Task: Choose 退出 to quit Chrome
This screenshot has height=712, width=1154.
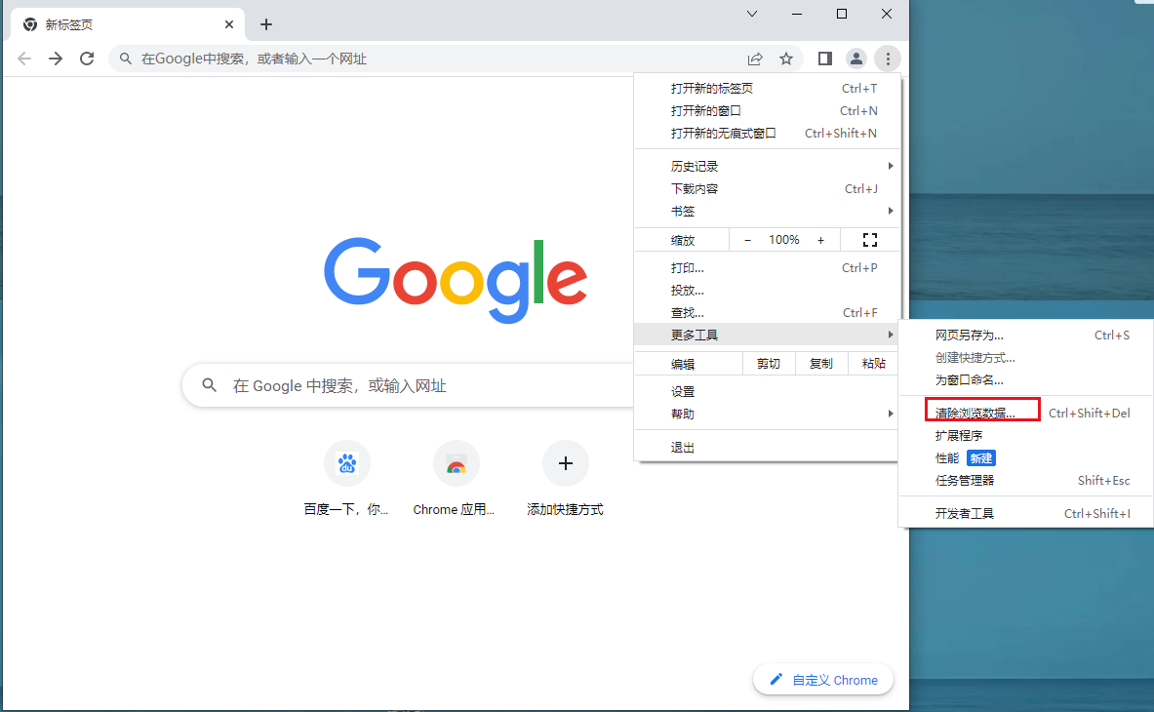Action: (766, 448)
